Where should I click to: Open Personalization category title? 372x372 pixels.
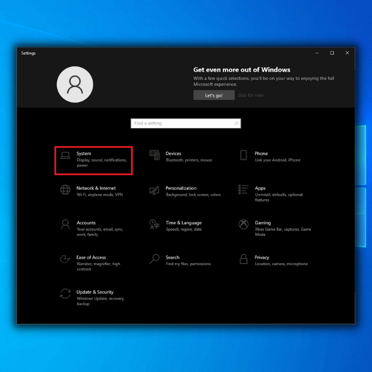(181, 188)
